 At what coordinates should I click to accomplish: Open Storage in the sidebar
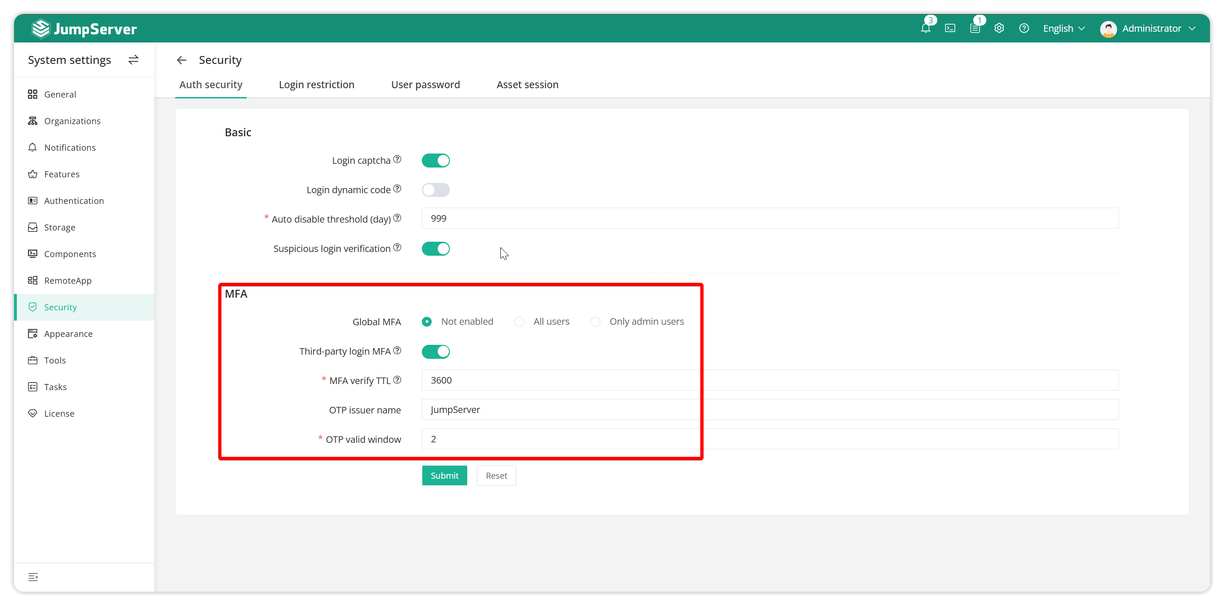click(84, 227)
